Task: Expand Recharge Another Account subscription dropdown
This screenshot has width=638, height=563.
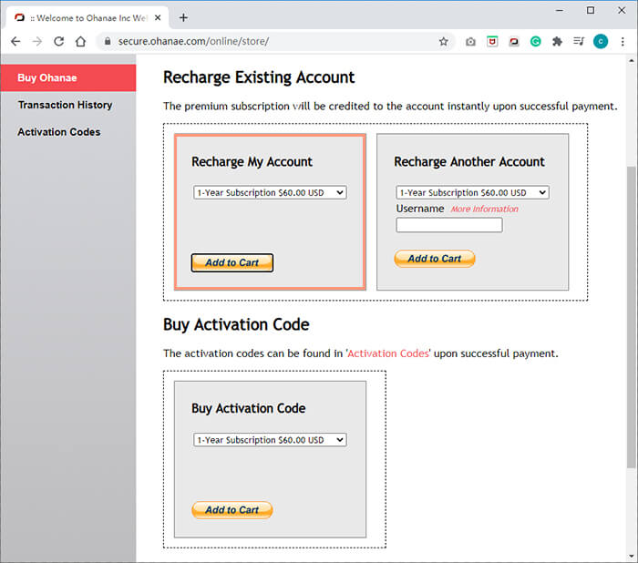Action: [472, 192]
